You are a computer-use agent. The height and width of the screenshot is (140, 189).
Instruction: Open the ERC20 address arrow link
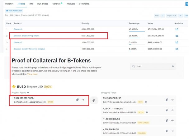tap(83, 100)
